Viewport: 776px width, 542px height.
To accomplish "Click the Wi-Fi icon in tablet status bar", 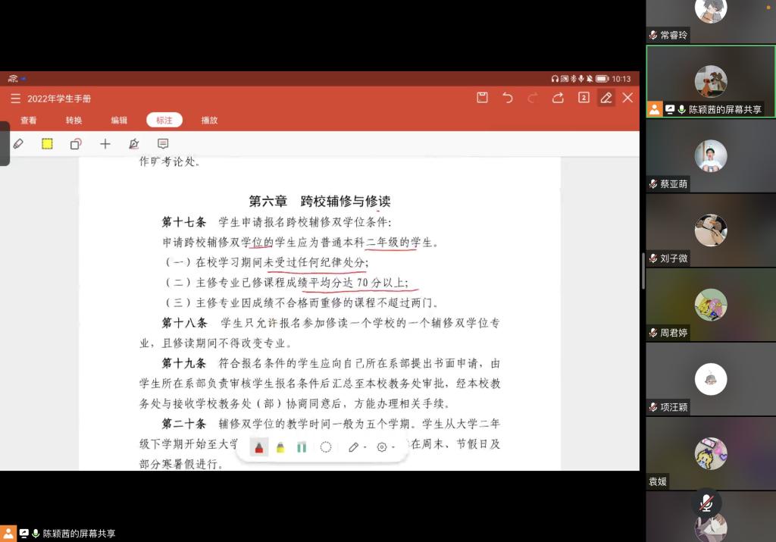I will 13,78.
